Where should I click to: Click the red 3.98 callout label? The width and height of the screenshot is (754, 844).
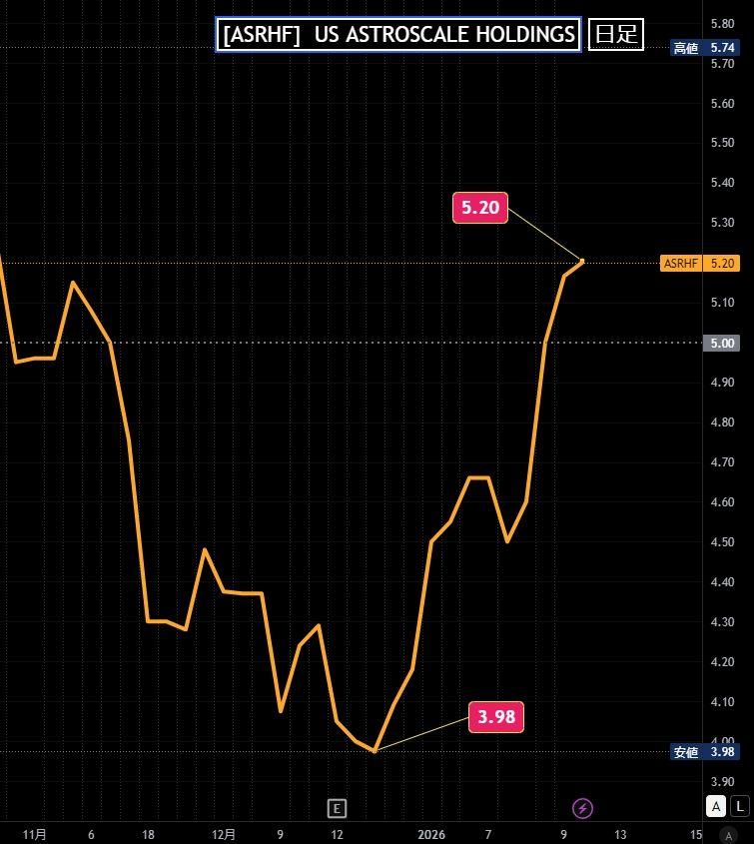(496, 717)
